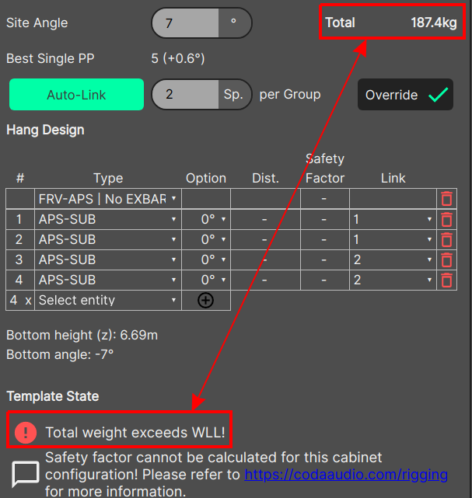Click the Template State heading
This screenshot has width=472, height=498.
(53, 396)
